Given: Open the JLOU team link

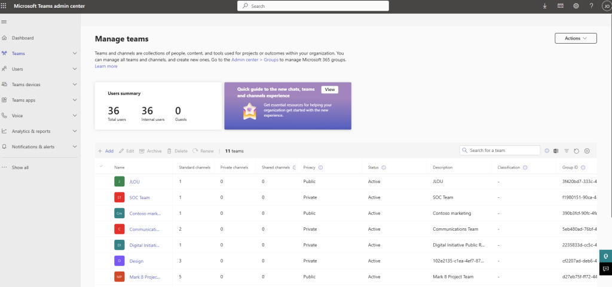Looking at the screenshot, I should coord(134,182).
